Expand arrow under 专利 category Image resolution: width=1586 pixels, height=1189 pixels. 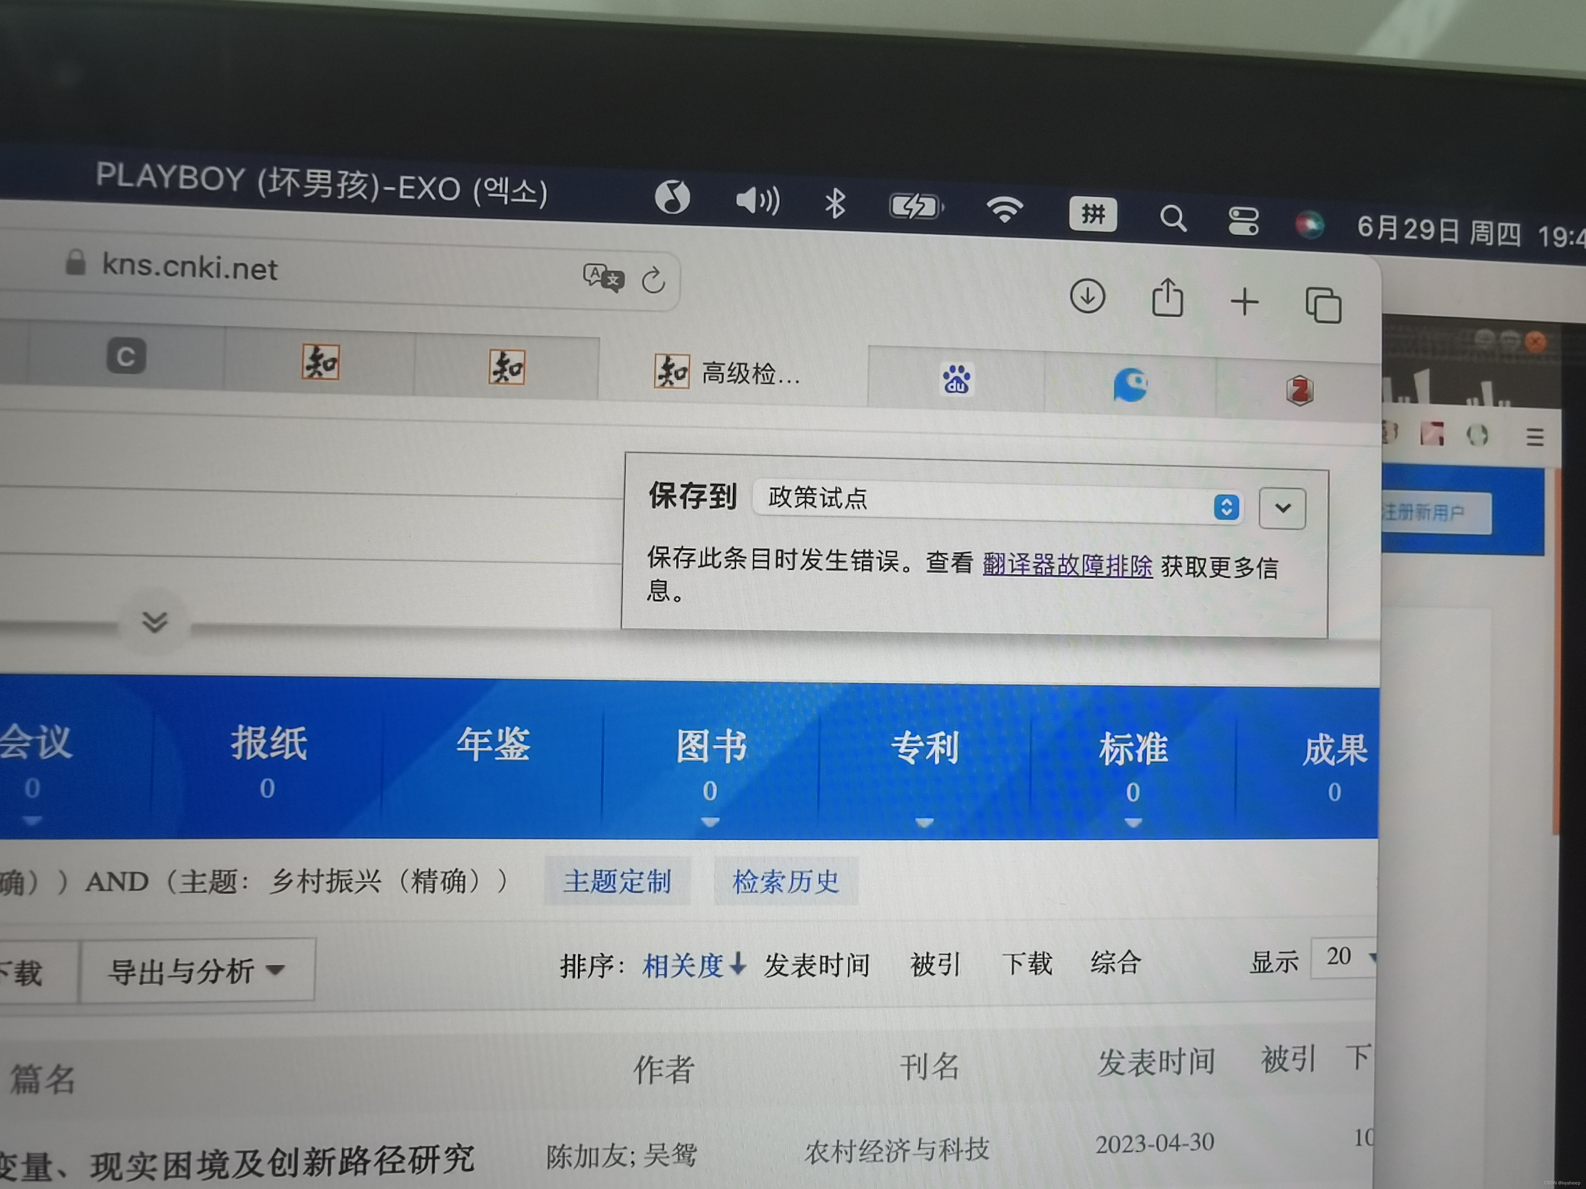(924, 823)
